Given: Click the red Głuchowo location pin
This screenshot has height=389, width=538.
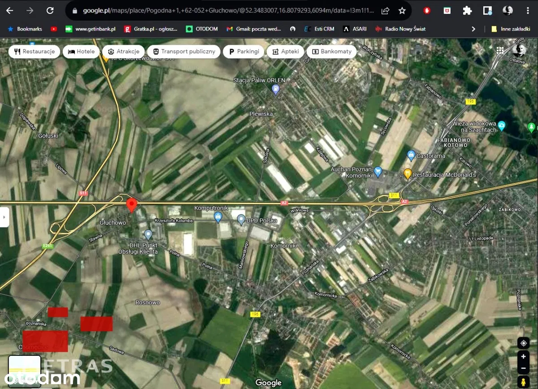Looking at the screenshot, I should coord(131,204).
